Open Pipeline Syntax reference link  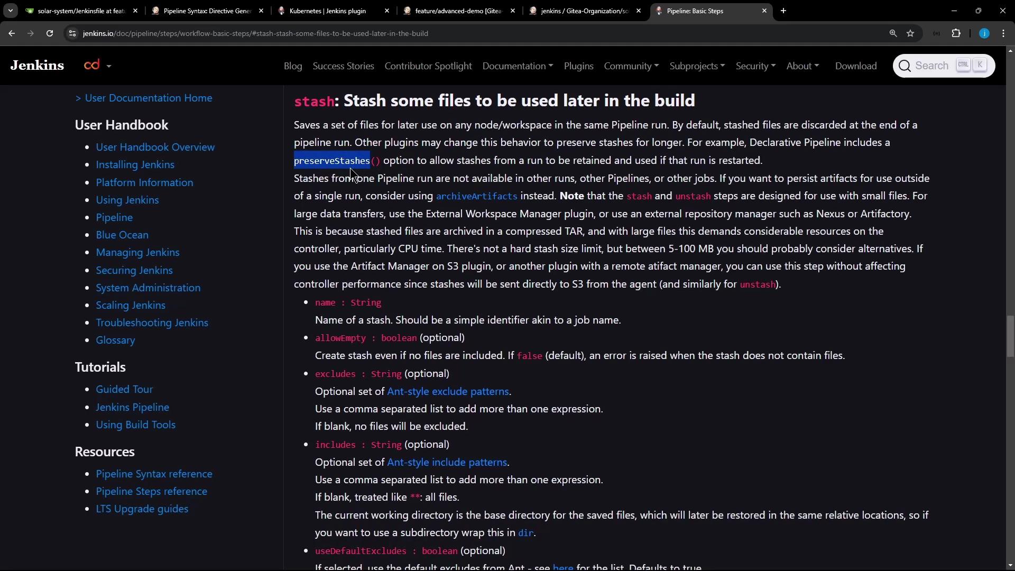point(154,474)
